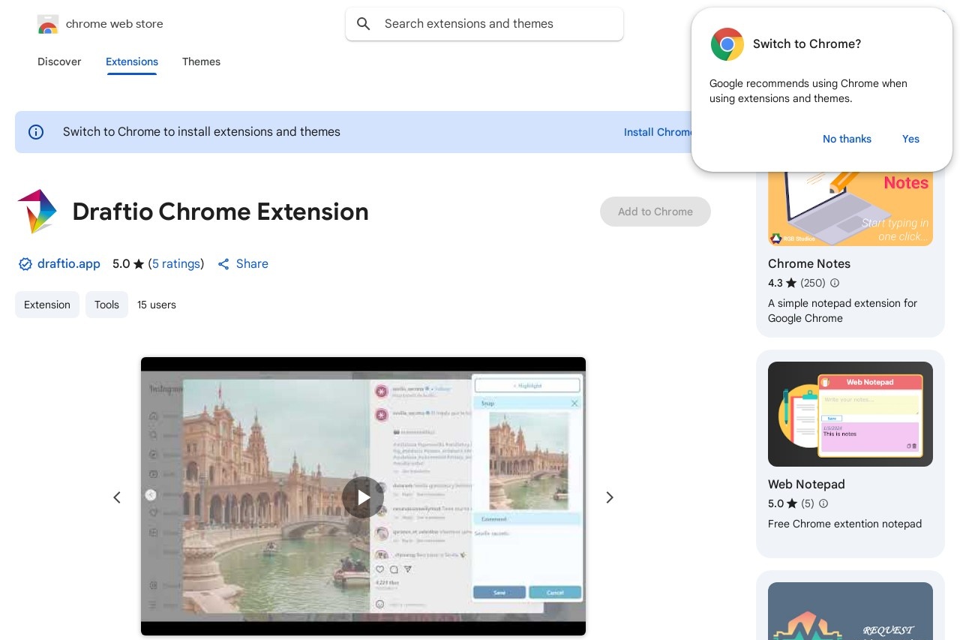Click the disabled Add to Chrome button
The image size is (960, 640).
click(x=655, y=212)
